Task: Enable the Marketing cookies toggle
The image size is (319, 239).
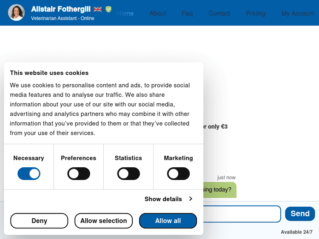Action: [178, 174]
